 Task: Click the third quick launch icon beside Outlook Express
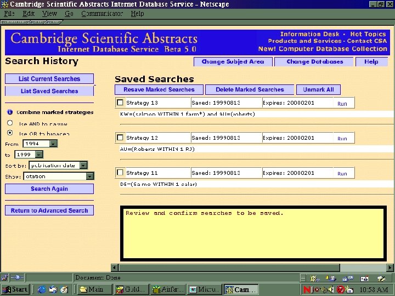[x=64, y=290]
